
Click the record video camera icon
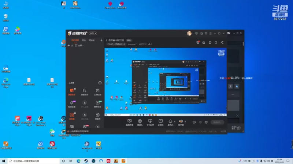[194, 122]
